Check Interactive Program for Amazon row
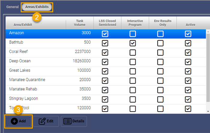 [x=132, y=34]
